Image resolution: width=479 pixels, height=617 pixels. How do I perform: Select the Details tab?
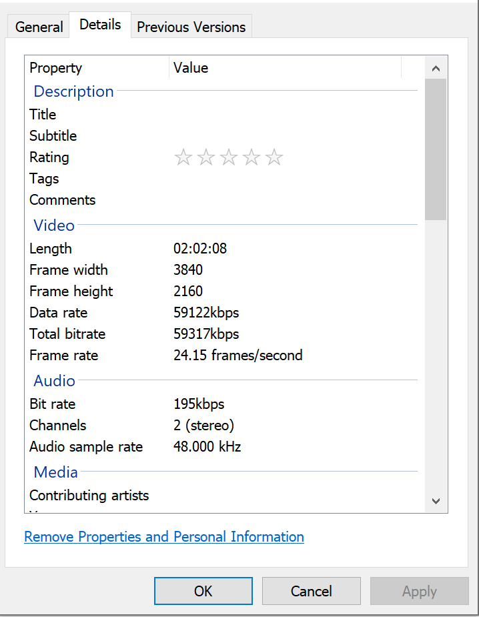pos(100,25)
